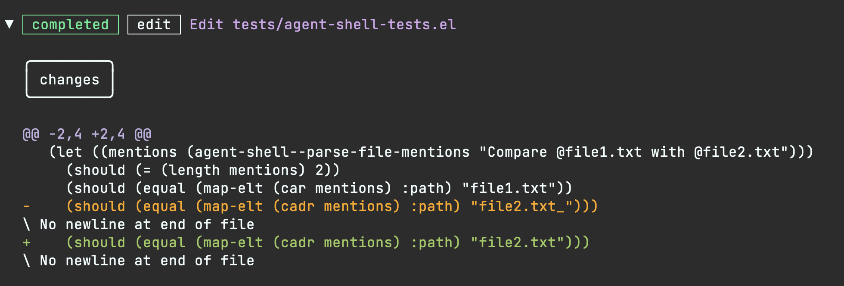844x286 pixels.
Task: Click the green completed status badge
Action: click(70, 25)
